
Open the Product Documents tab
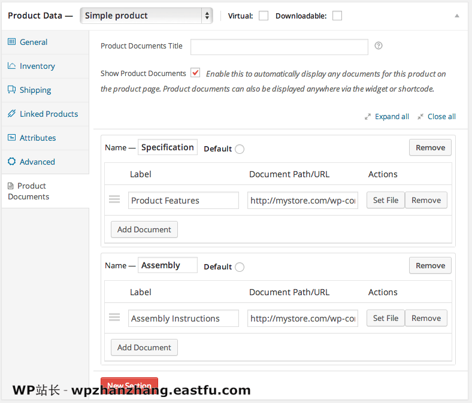33,191
